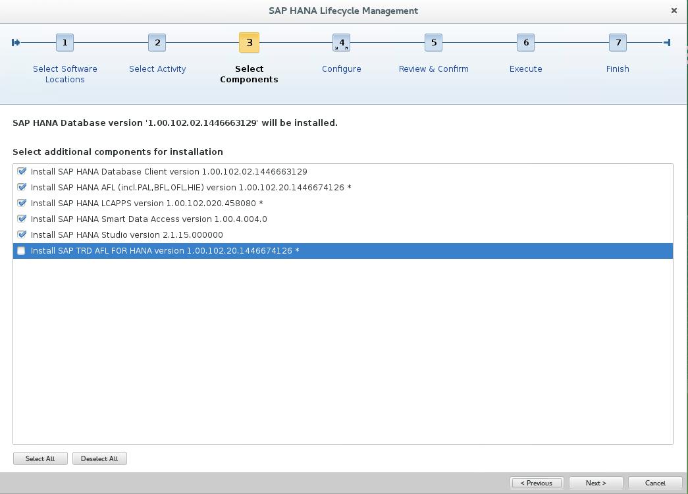Click the workflow start arrow marker

(x=16, y=42)
